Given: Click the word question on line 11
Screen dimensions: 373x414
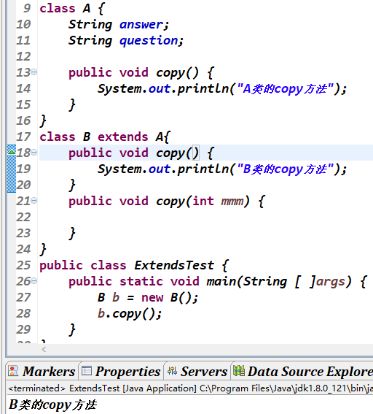Looking at the screenshot, I should (149, 41).
